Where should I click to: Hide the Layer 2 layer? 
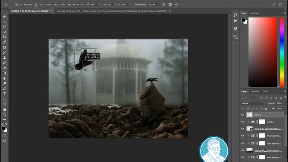(243, 115)
